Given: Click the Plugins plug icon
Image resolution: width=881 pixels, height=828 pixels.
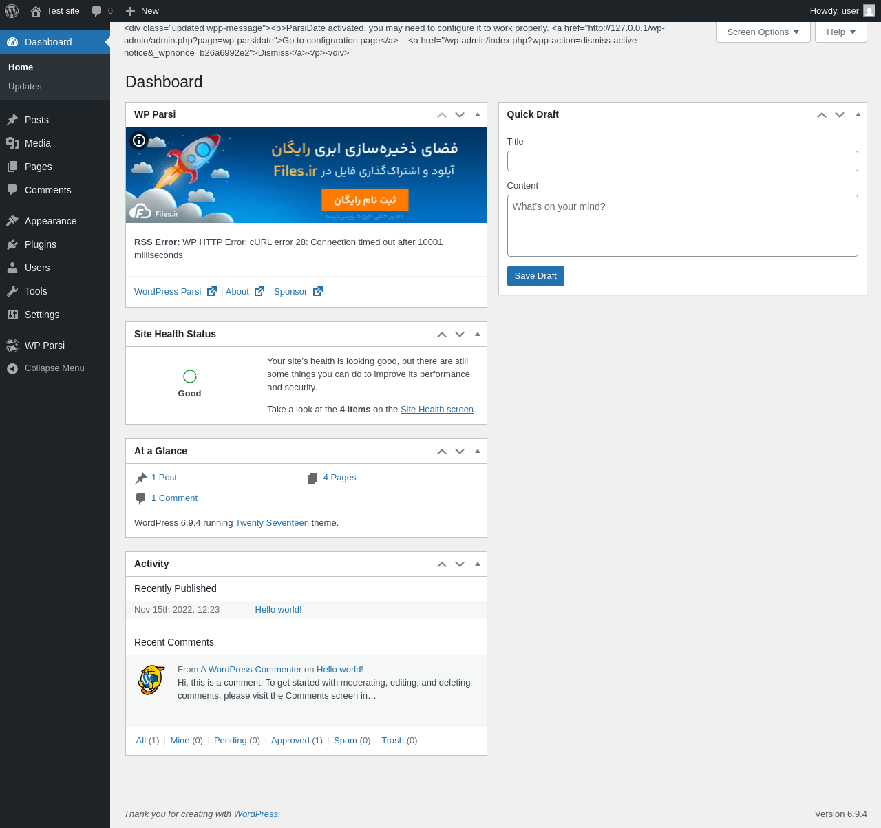Looking at the screenshot, I should (x=12, y=244).
